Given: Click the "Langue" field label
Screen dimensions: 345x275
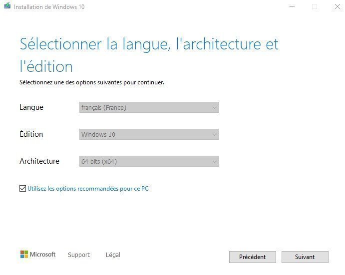Looking at the screenshot, I should tap(31, 107).
